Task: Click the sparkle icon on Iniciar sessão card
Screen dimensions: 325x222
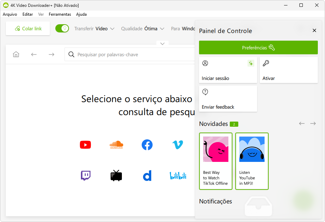Action: tap(251, 63)
